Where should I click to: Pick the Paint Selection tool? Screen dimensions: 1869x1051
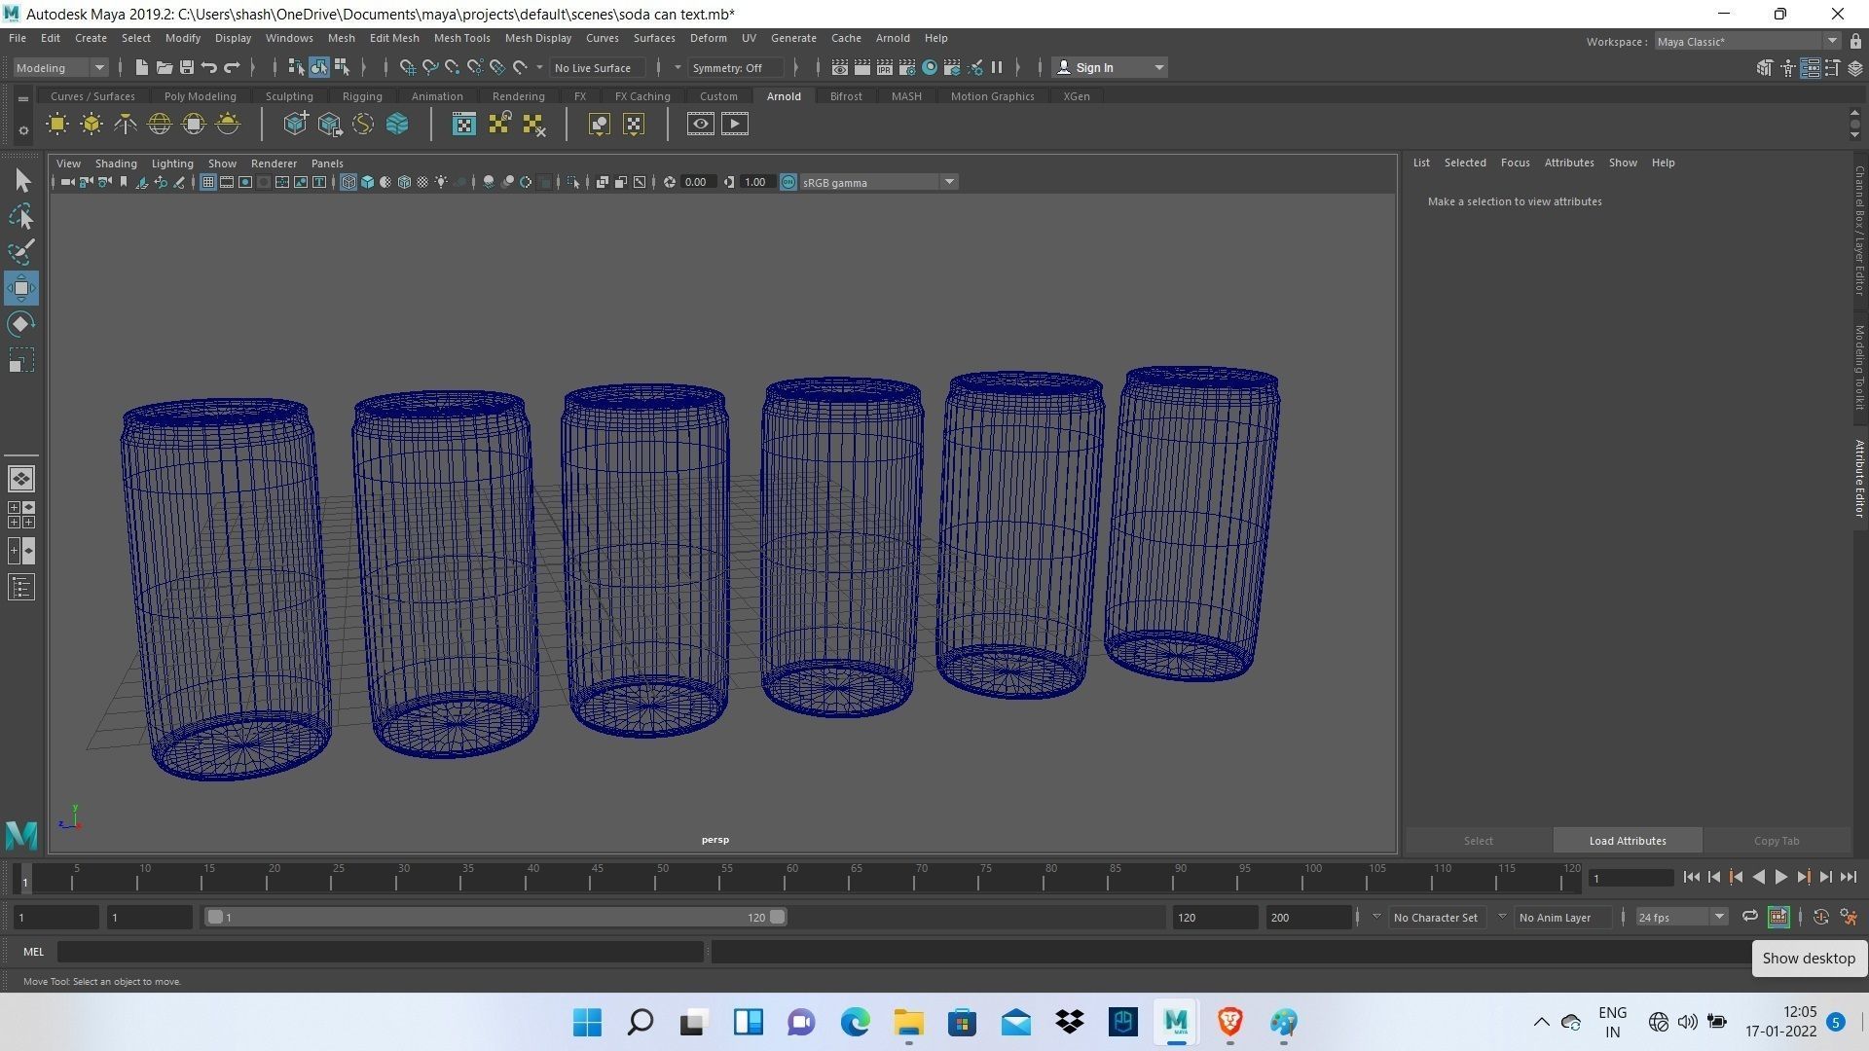tap(21, 252)
